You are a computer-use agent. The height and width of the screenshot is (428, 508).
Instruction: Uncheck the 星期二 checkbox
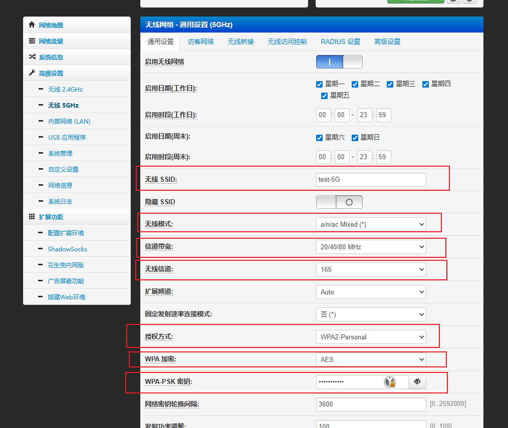(x=355, y=84)
